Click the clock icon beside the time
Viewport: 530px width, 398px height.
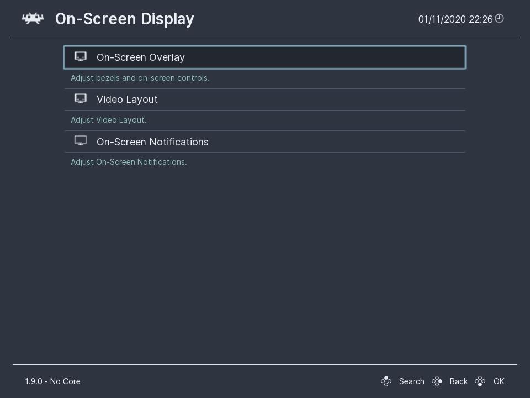[x=499, y=19]
